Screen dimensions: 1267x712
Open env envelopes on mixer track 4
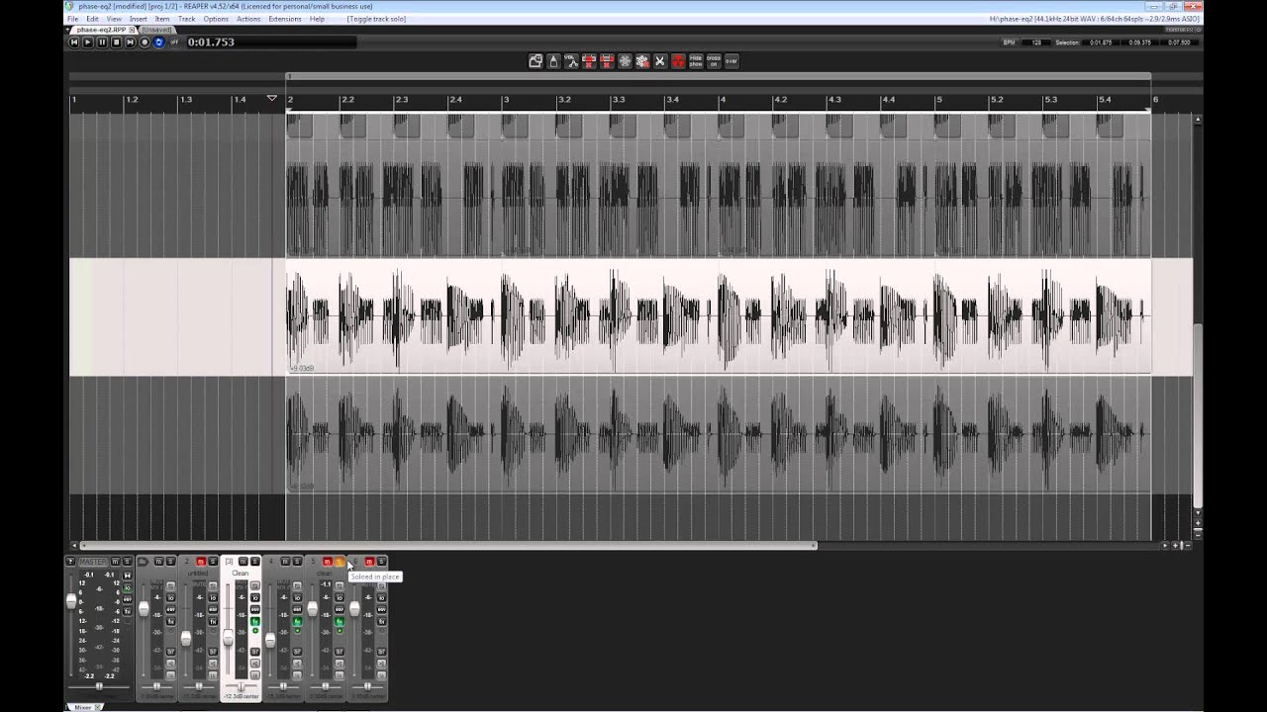click(x=297, y=609)
